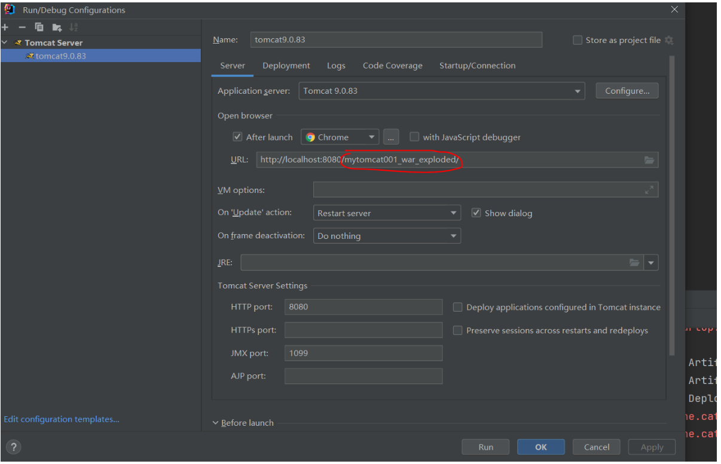
Task: Collapse the Tomcat Server tree node
Action: click(5, 42)
